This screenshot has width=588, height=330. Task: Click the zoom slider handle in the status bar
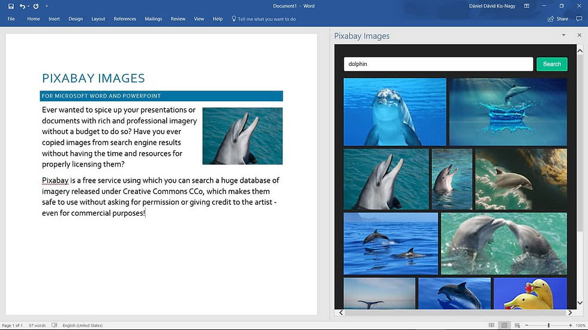[x=548, y=325]
